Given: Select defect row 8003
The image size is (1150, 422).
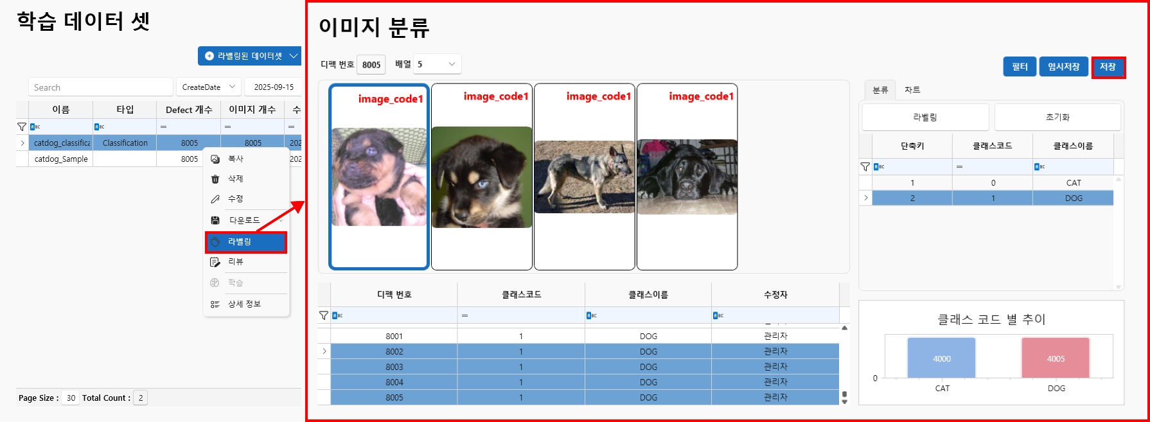Looking at the screenshot, I should click(x=579, y=367).
